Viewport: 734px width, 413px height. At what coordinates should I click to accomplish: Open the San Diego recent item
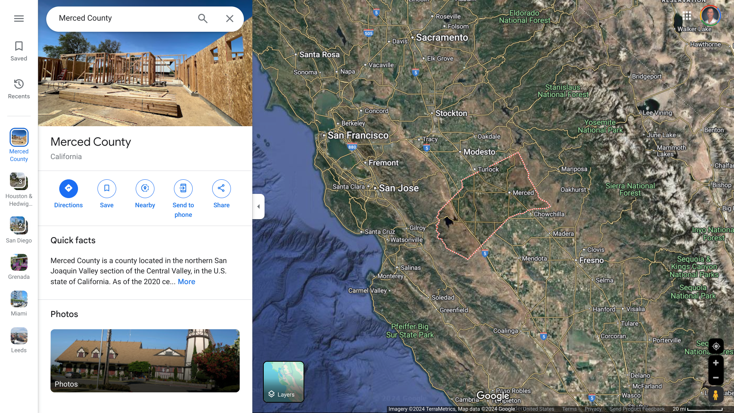(x=19, y=229)
